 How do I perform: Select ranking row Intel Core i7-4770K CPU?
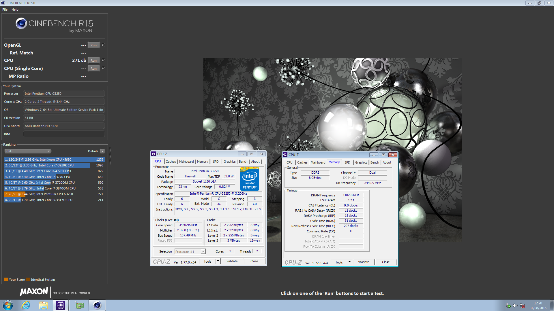54,171
